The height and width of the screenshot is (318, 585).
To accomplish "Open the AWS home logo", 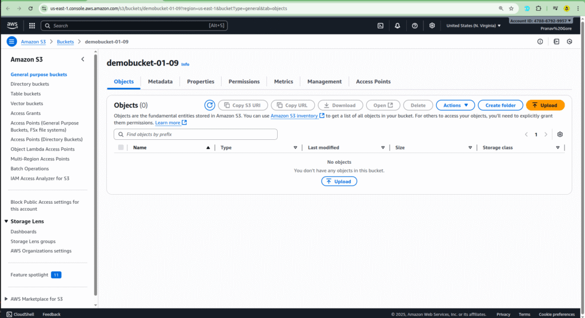I will (x=12, y=25).
